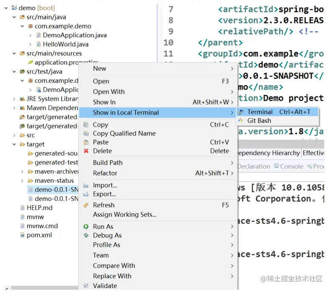Open the Replace With submenu
The image size is (331, 291).
point(158,276)
